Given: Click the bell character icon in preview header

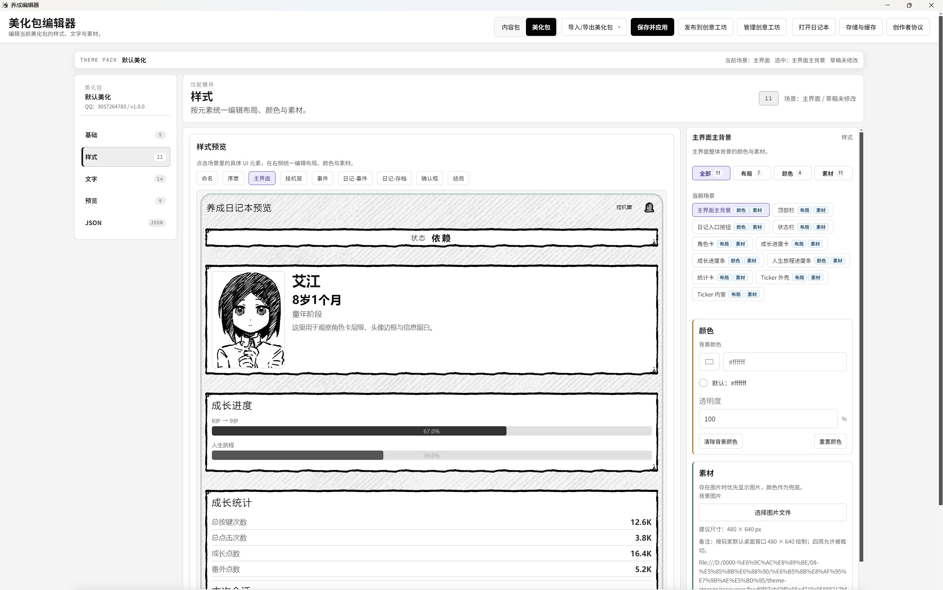Looking at the screenshot, I should 649,207.
